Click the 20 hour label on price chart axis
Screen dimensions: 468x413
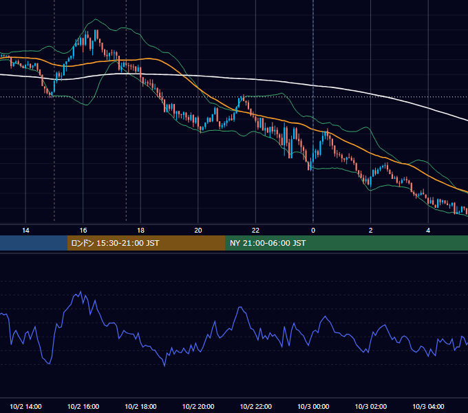coord(198,231)
